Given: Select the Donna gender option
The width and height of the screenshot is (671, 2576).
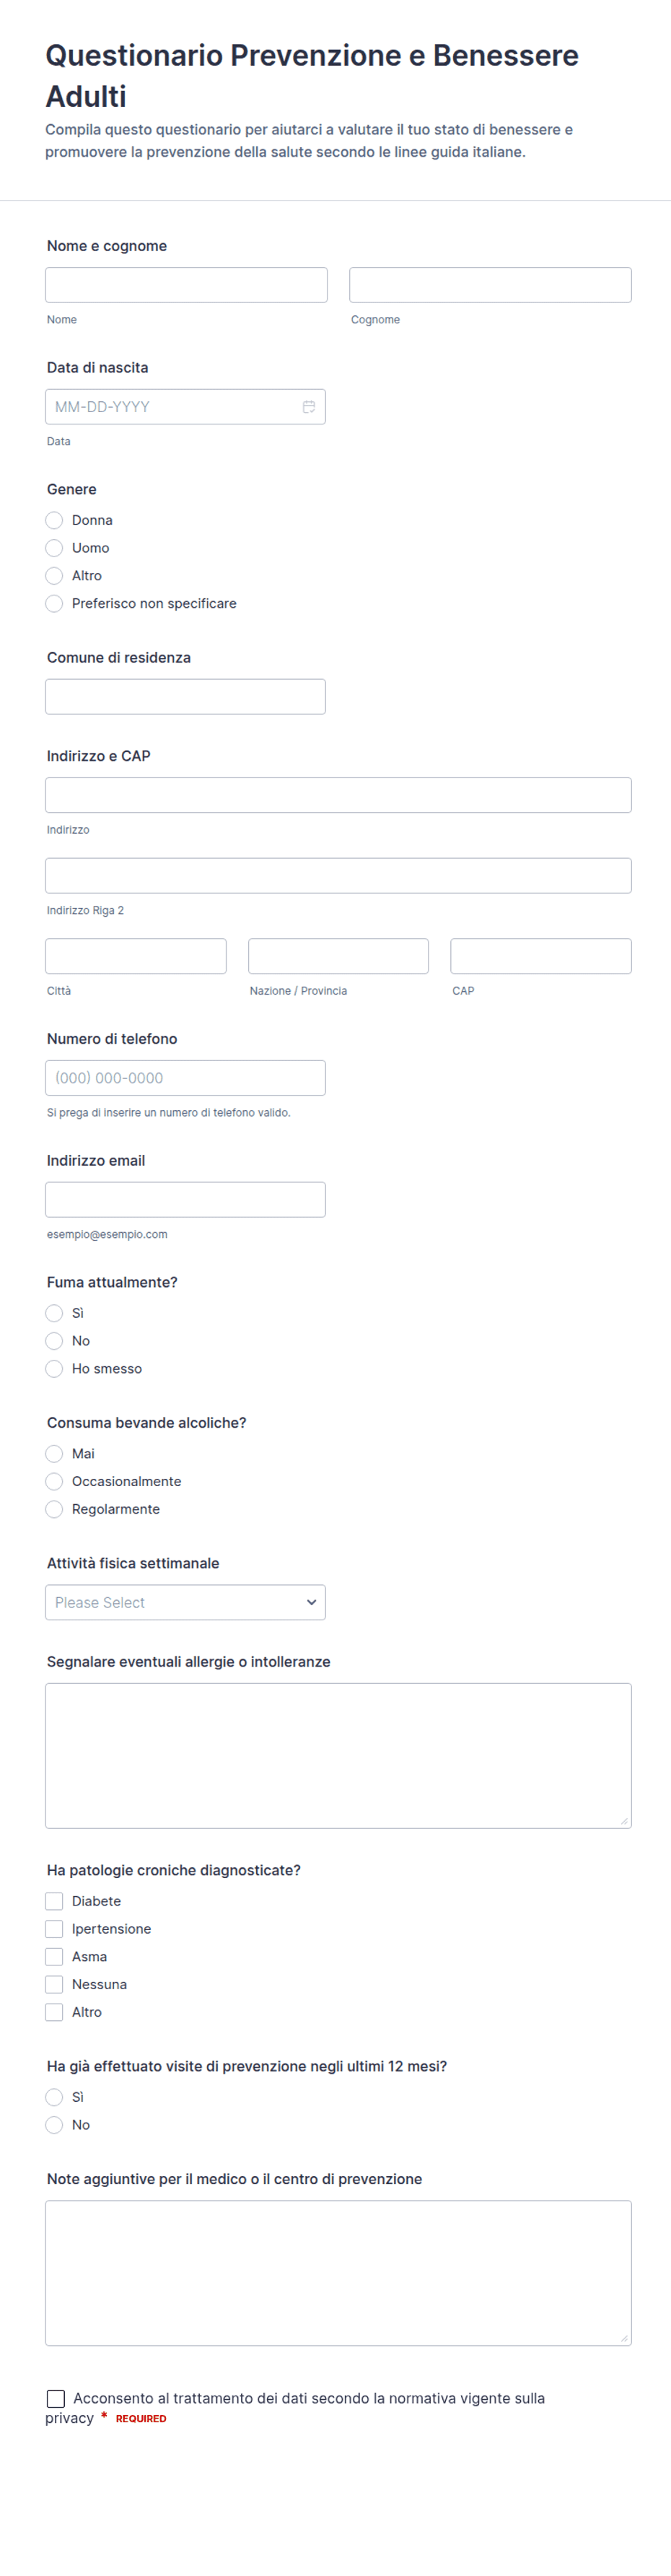Looking at the screenshot, I should coord(54,520).
